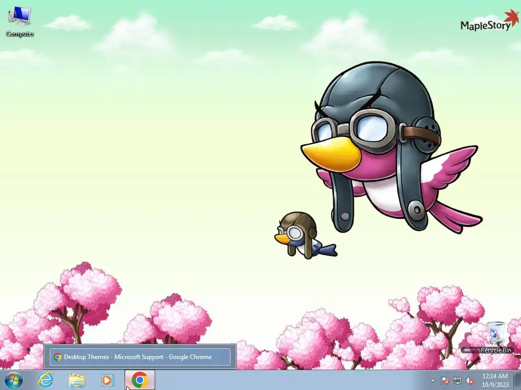This screenshot has width=521, height=390.
Task: Open the network status tray icon
Action: pyautogui.click(x=457, y=380)
